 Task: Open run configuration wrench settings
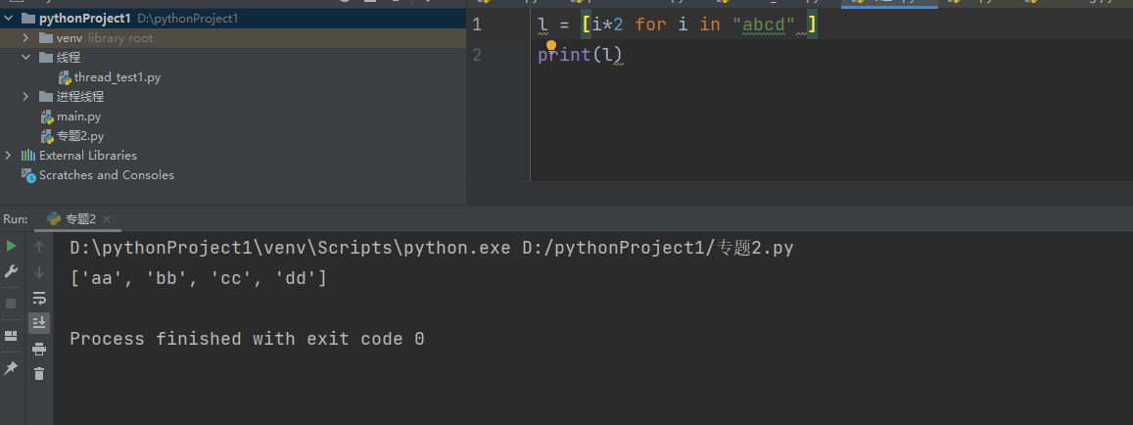11,271
